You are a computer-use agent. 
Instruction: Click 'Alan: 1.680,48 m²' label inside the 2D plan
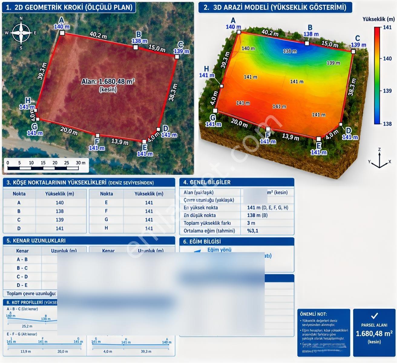[x=108, y=81]
